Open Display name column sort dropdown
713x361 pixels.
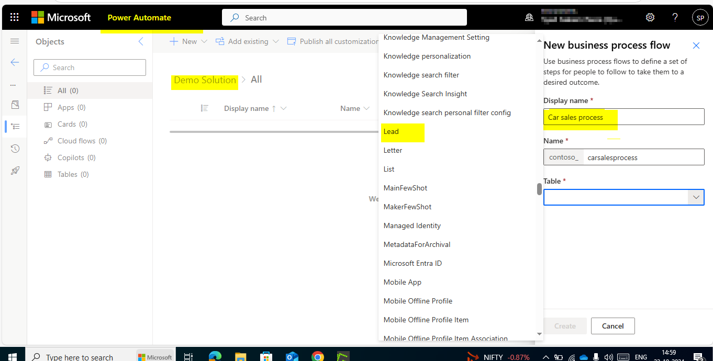[x=284, y=108]
